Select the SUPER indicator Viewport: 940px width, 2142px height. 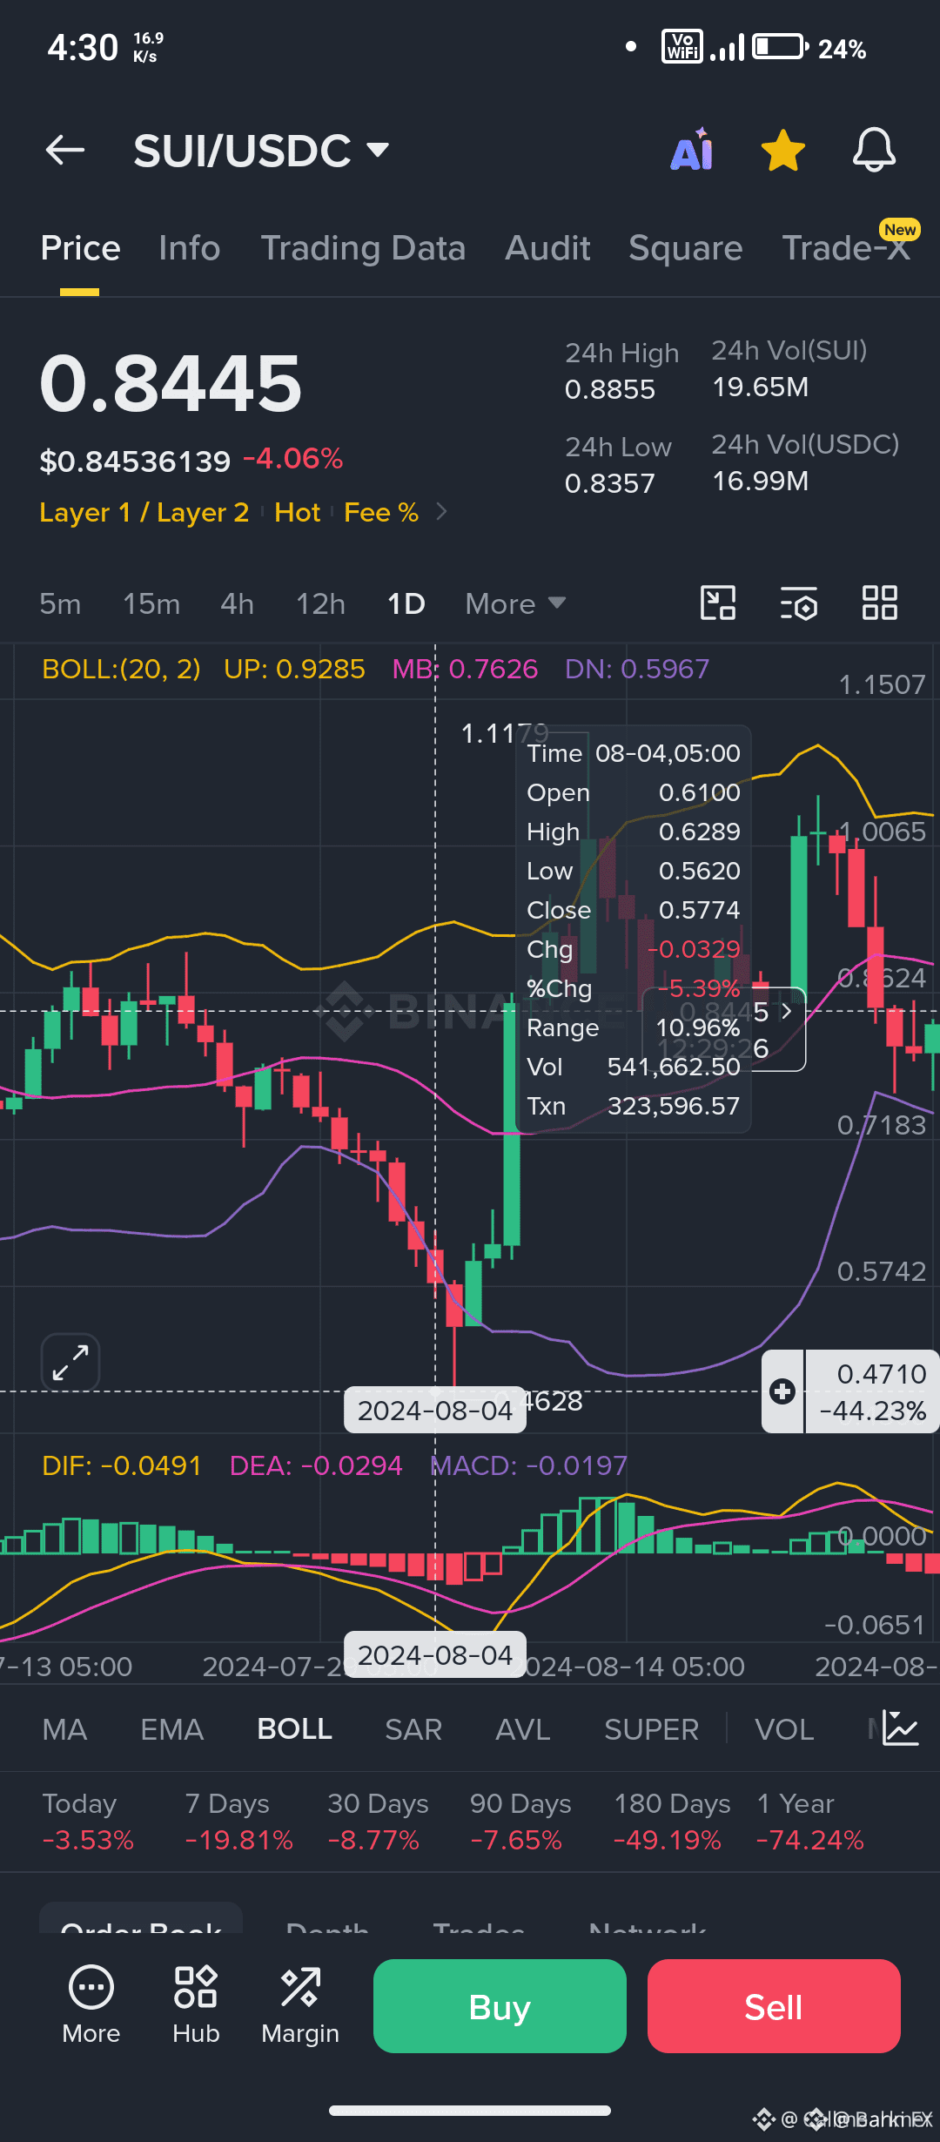651,1729
